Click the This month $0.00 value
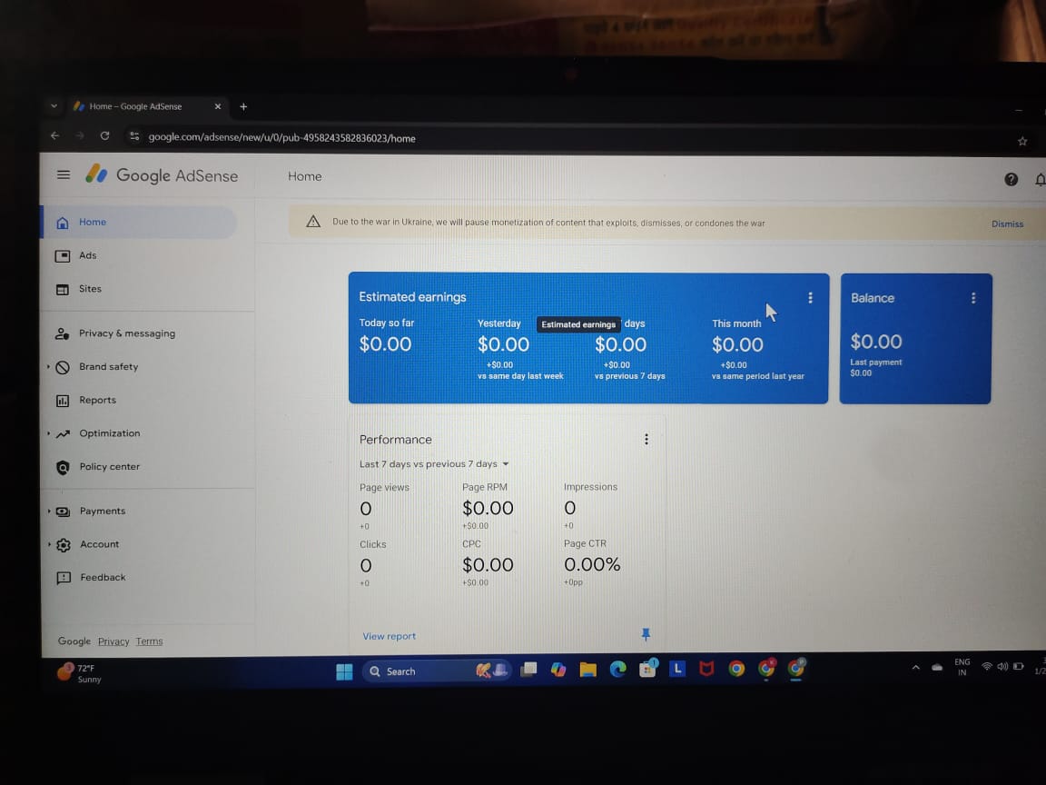1046x785 pixels. tap(737, 344)
